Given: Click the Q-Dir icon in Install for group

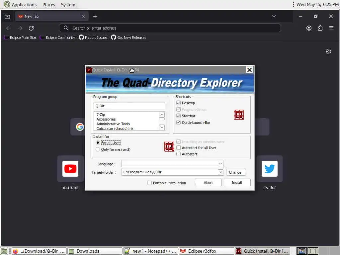Looking at the screenshot, I should 169,147.
